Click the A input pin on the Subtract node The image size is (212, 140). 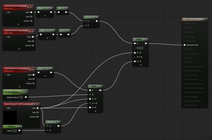tap(86, 21)
